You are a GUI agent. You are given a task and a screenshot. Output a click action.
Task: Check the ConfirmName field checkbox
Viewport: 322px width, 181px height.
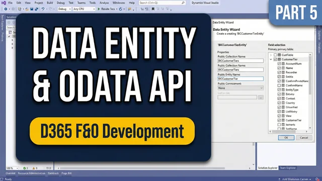[x=279, y=85]
